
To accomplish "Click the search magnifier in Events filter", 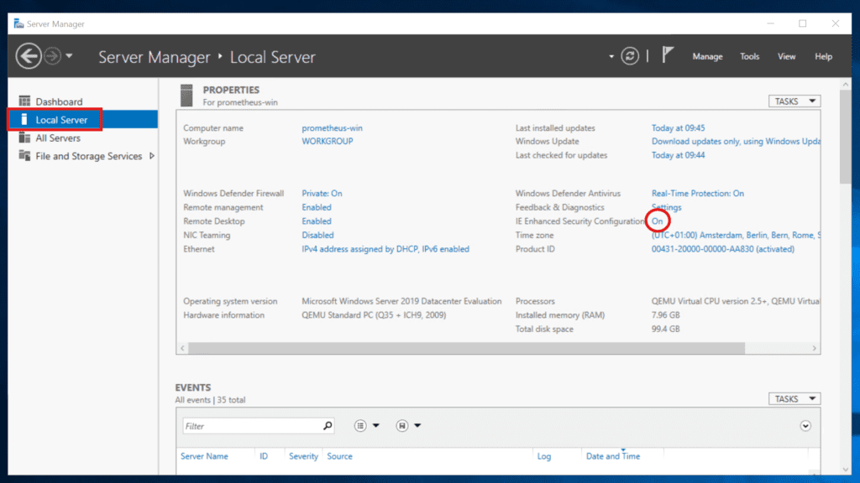I will (x=328, y=426).
